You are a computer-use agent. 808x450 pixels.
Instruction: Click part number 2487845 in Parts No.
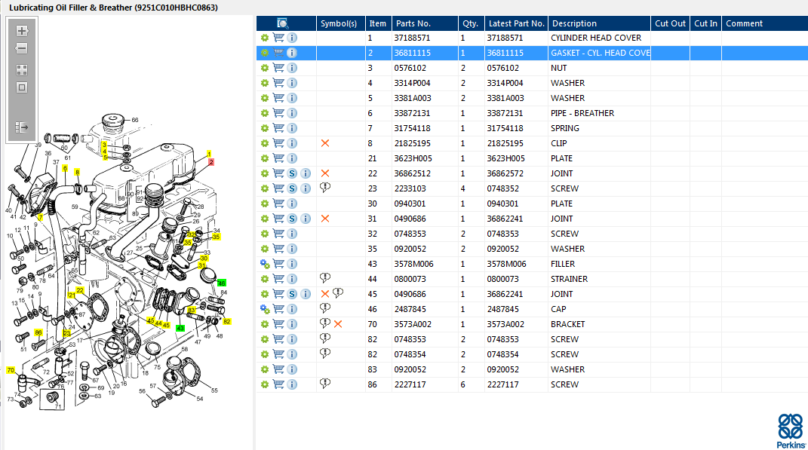coord(412,310)
